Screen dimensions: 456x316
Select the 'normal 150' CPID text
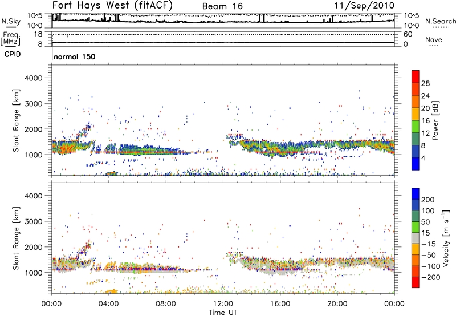75,56
